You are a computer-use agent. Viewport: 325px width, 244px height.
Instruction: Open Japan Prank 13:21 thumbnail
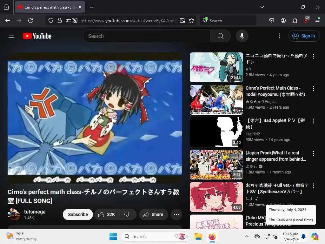coord(216,165)
